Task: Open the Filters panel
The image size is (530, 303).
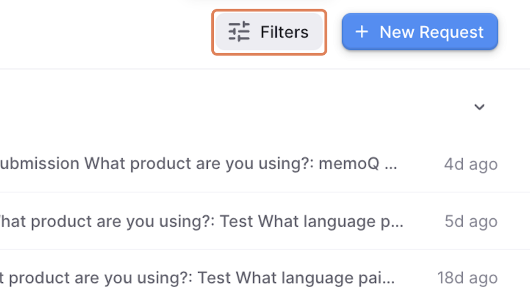Action: tap(269, 32)
